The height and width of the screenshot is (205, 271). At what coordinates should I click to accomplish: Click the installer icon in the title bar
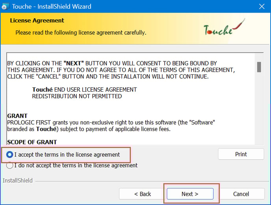click(x=6, y=6)
